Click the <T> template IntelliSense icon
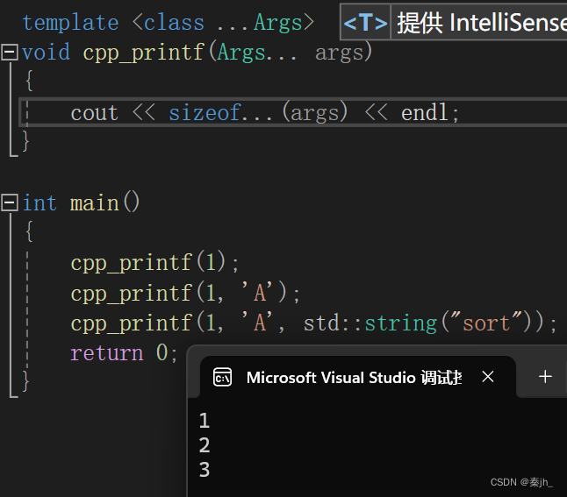The image size is (567, 497). pyautogui.click(x=365, y=23)
